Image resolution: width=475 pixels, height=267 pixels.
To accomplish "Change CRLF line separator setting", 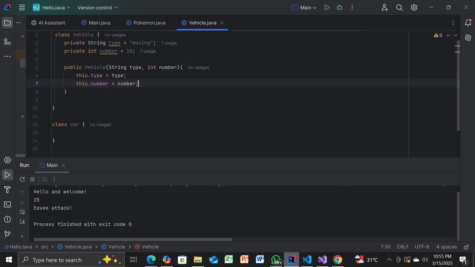I will [x=403, y=247].
